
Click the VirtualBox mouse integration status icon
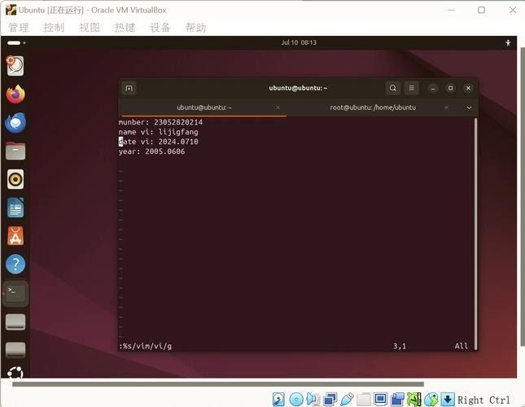point(431,400)
